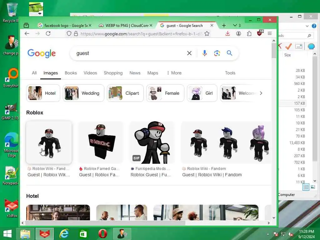The width and height of the screenshot is (320, 240).
Task: Open Windows Store from the taskbar
Action: click(83, 234)
